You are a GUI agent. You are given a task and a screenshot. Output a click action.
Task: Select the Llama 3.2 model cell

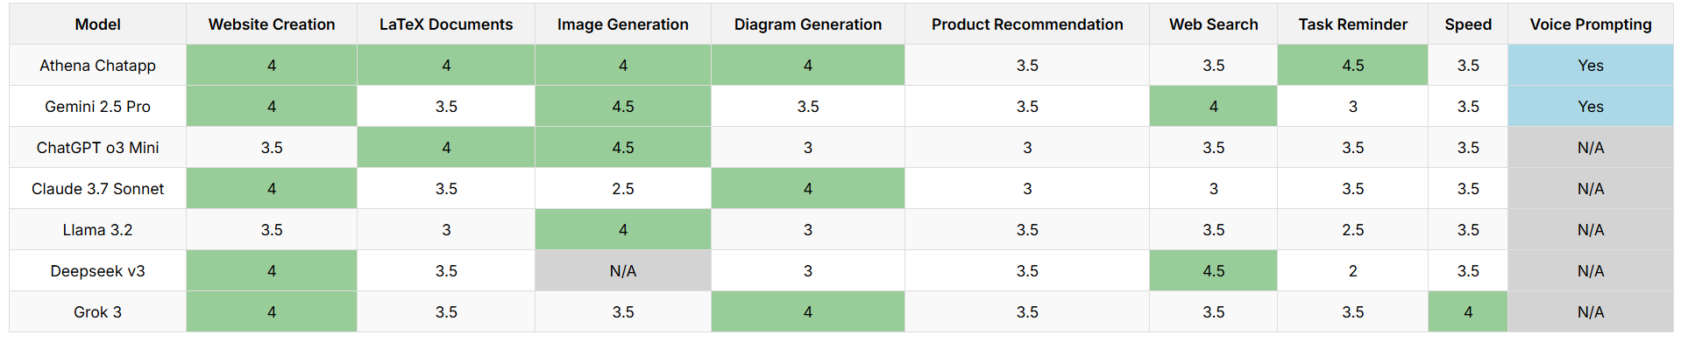point(97,230)
